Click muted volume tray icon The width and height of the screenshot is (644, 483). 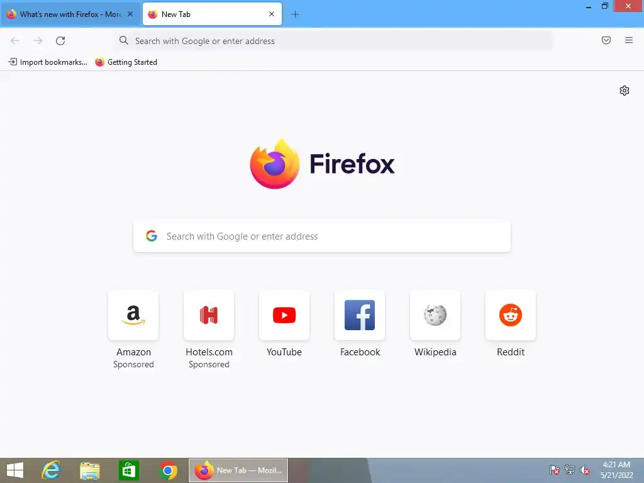pyautogui.click(x=585, y=469)
